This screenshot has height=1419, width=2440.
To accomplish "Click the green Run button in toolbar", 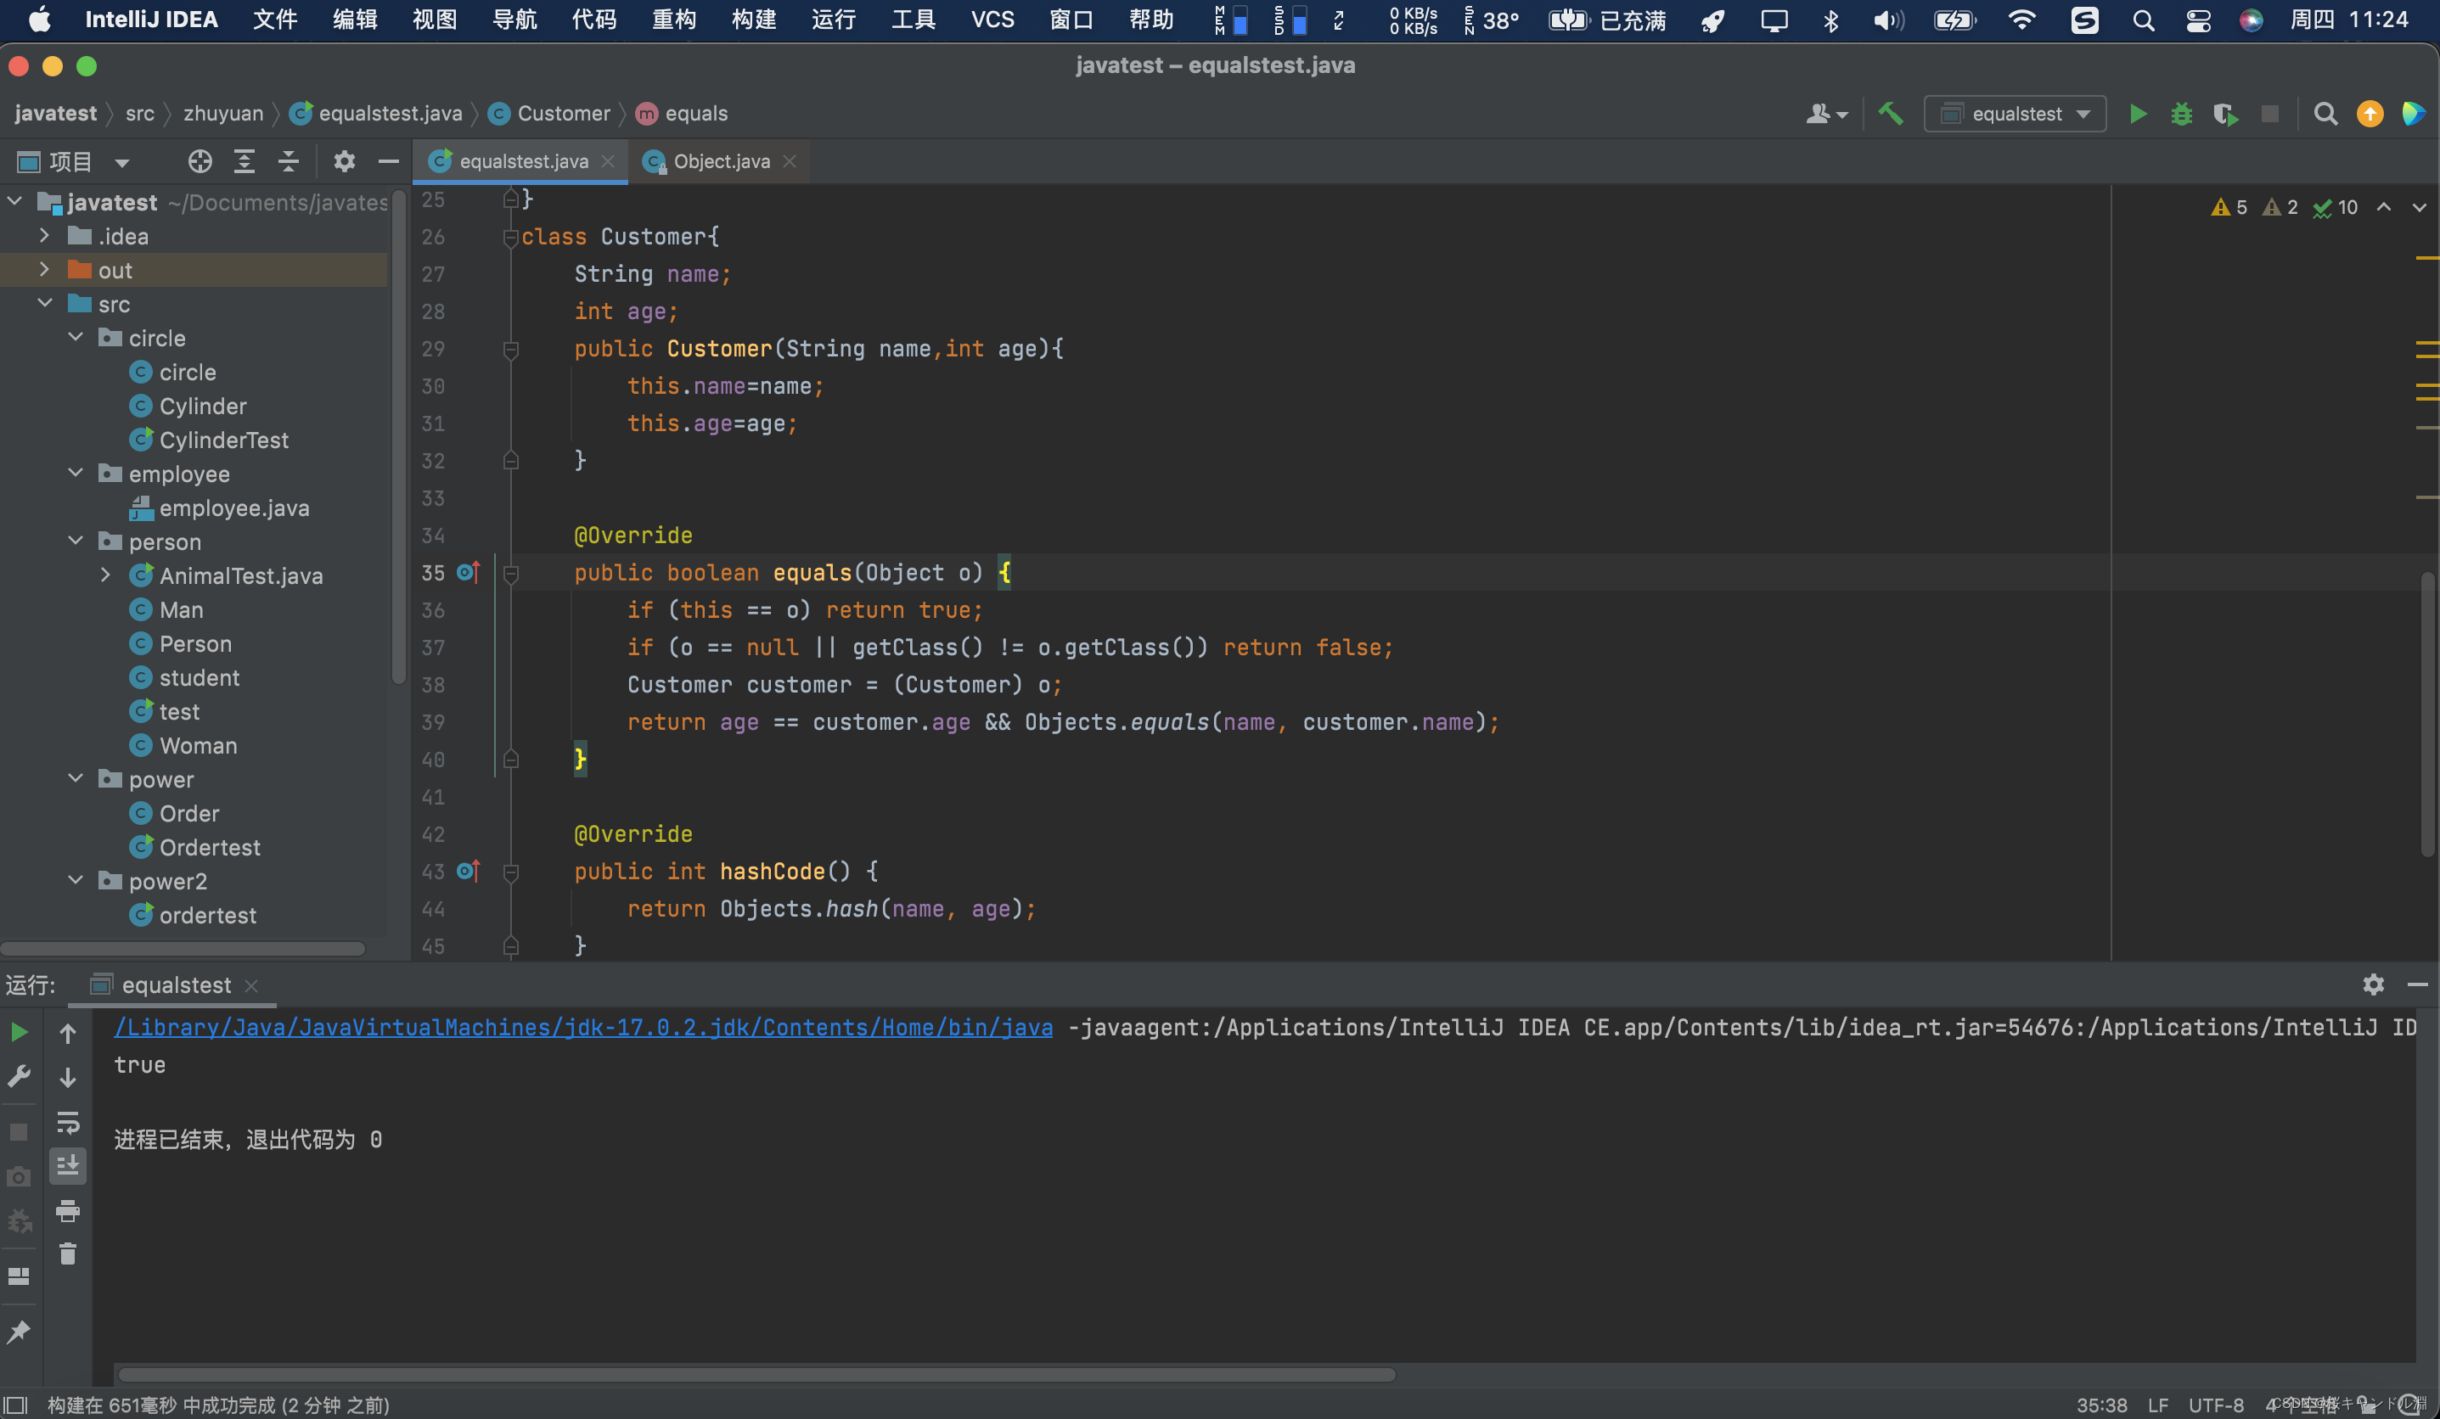I will tap(2137, 115).
